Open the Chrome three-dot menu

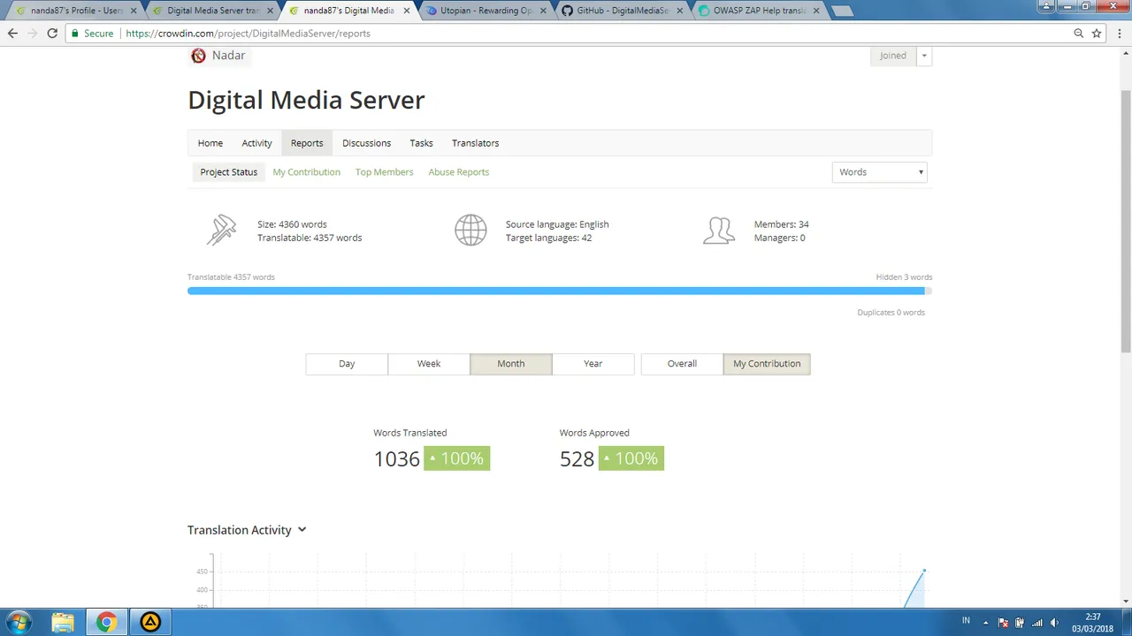click(x=1120, y=34)
